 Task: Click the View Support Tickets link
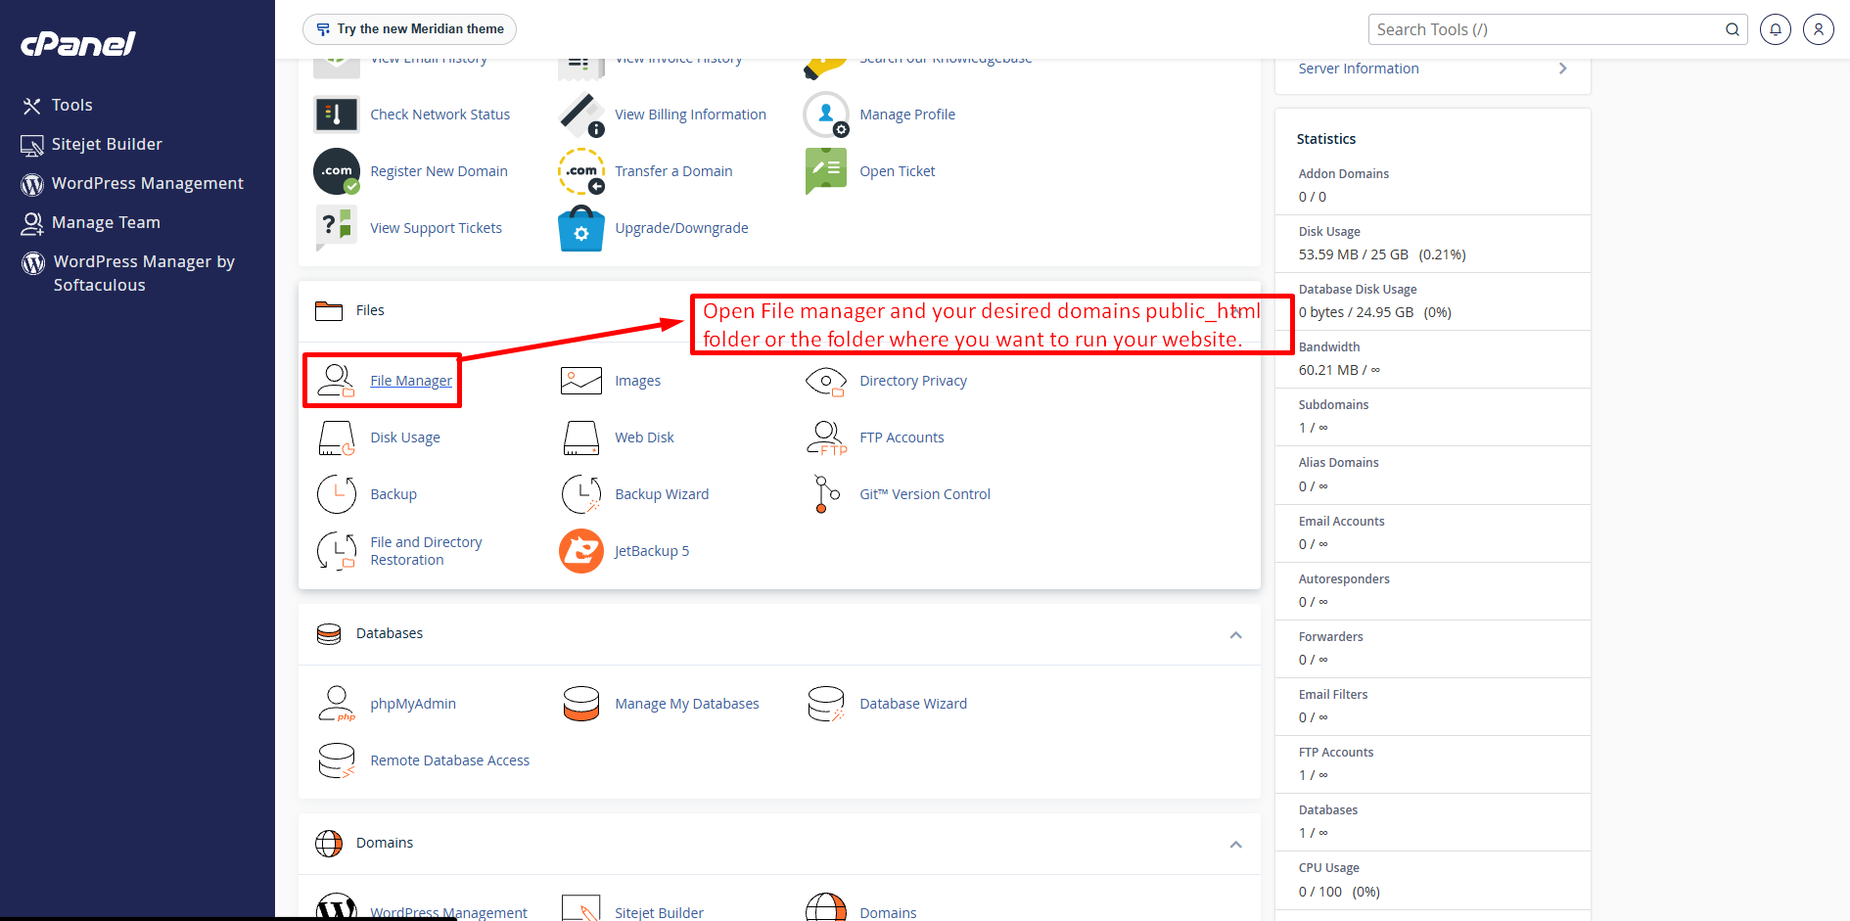tap(436, 228)
